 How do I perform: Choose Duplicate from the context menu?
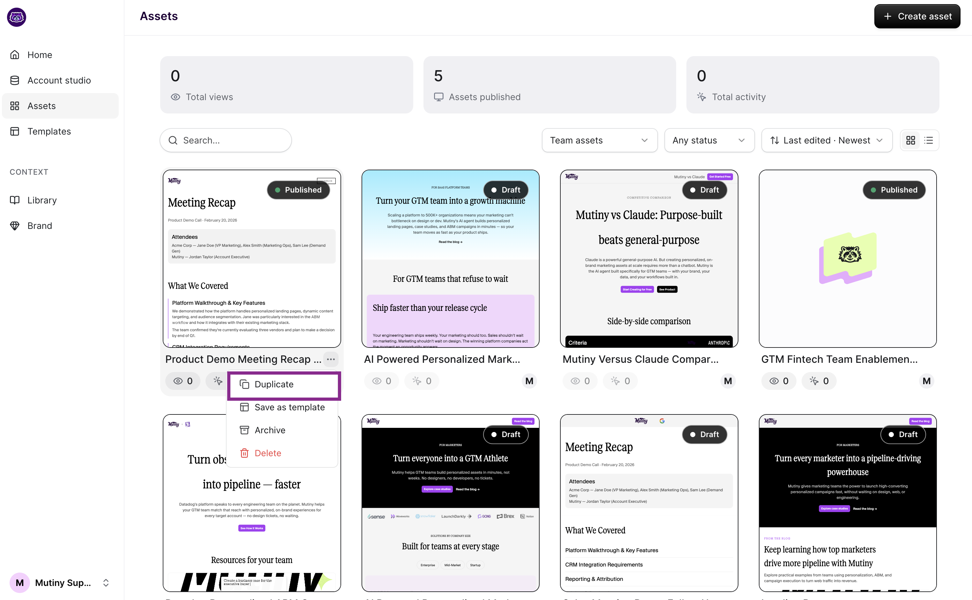coord(284,384)
